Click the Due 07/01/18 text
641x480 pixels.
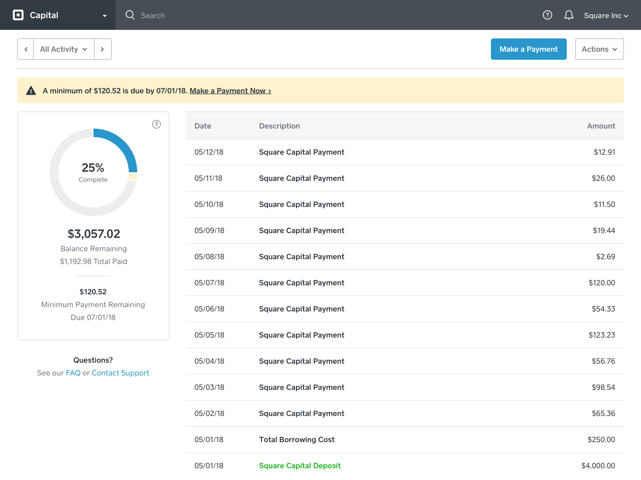(93, 317)
